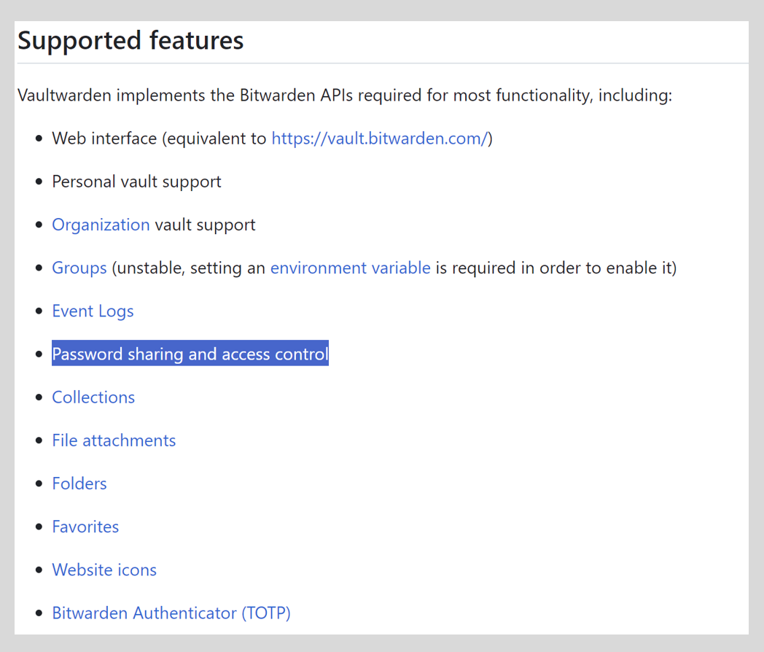Follow the environment variable link
This screenshot has width=764, height=652.
click(x=351, y=268)
